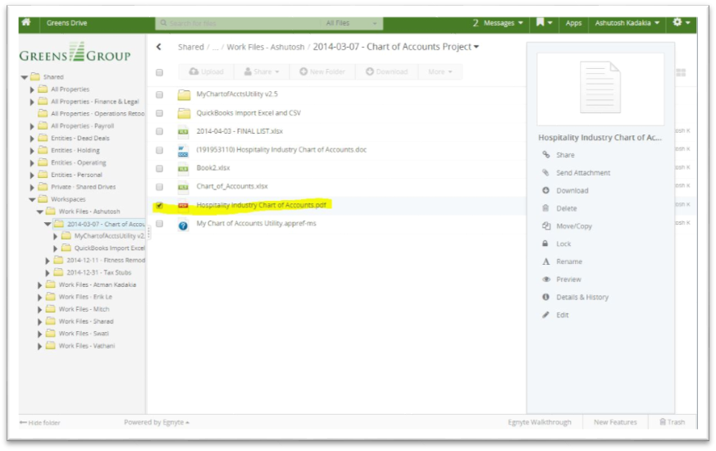Open the Egnyte Walkthrough link
The width and height of the screenshot is (716, 451).
point(538,422)
